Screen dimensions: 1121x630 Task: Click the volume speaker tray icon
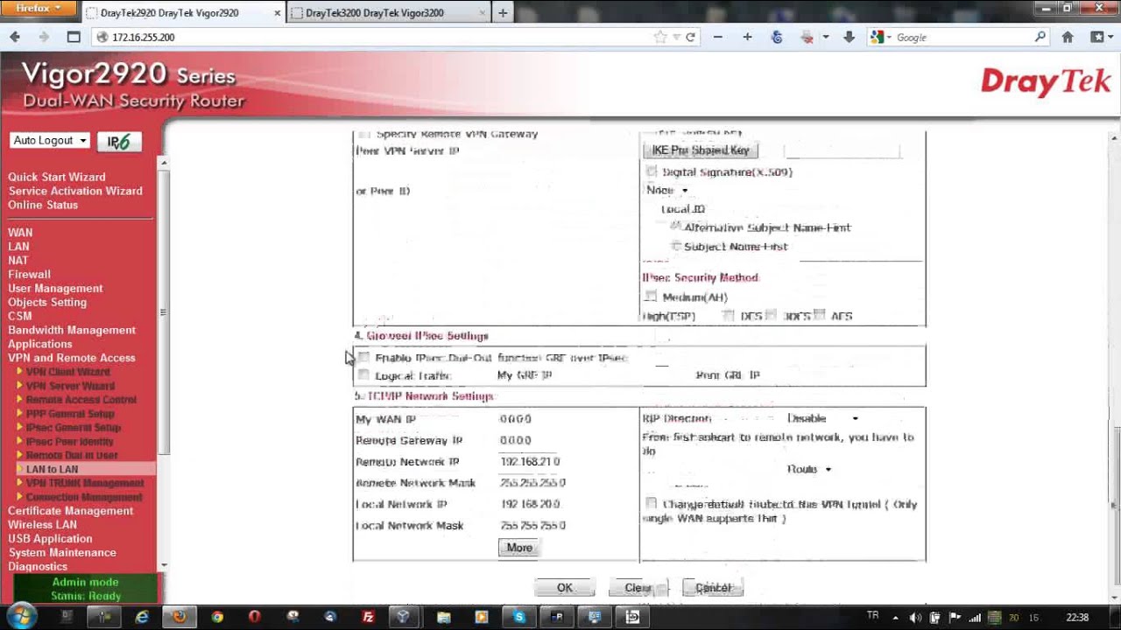tap(916, 618)
